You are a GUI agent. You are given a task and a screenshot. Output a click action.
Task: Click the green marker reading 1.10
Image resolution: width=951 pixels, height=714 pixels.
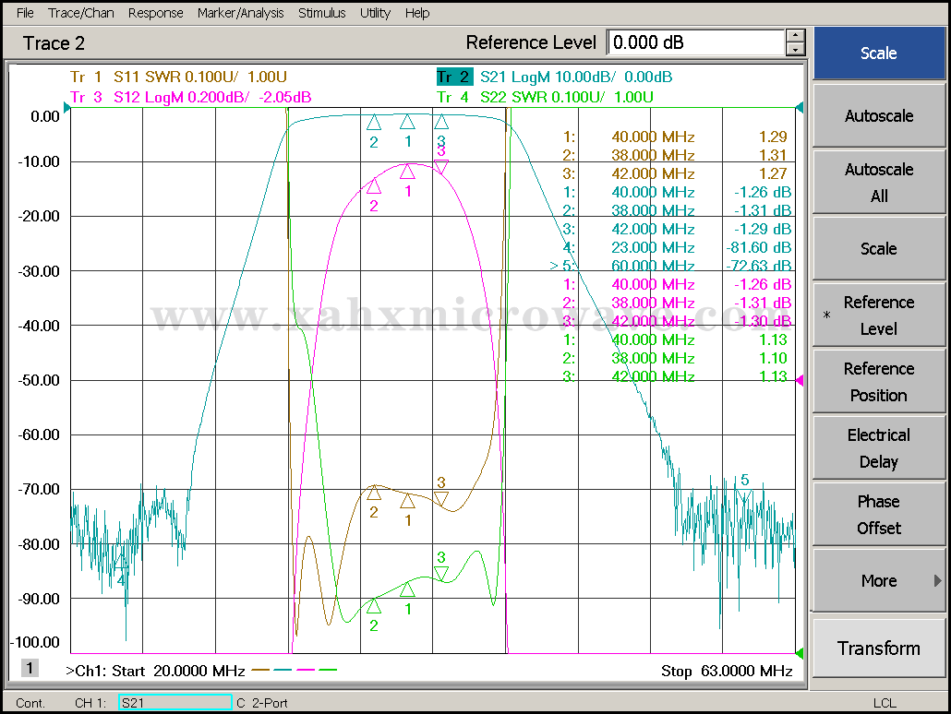point(773,358)
